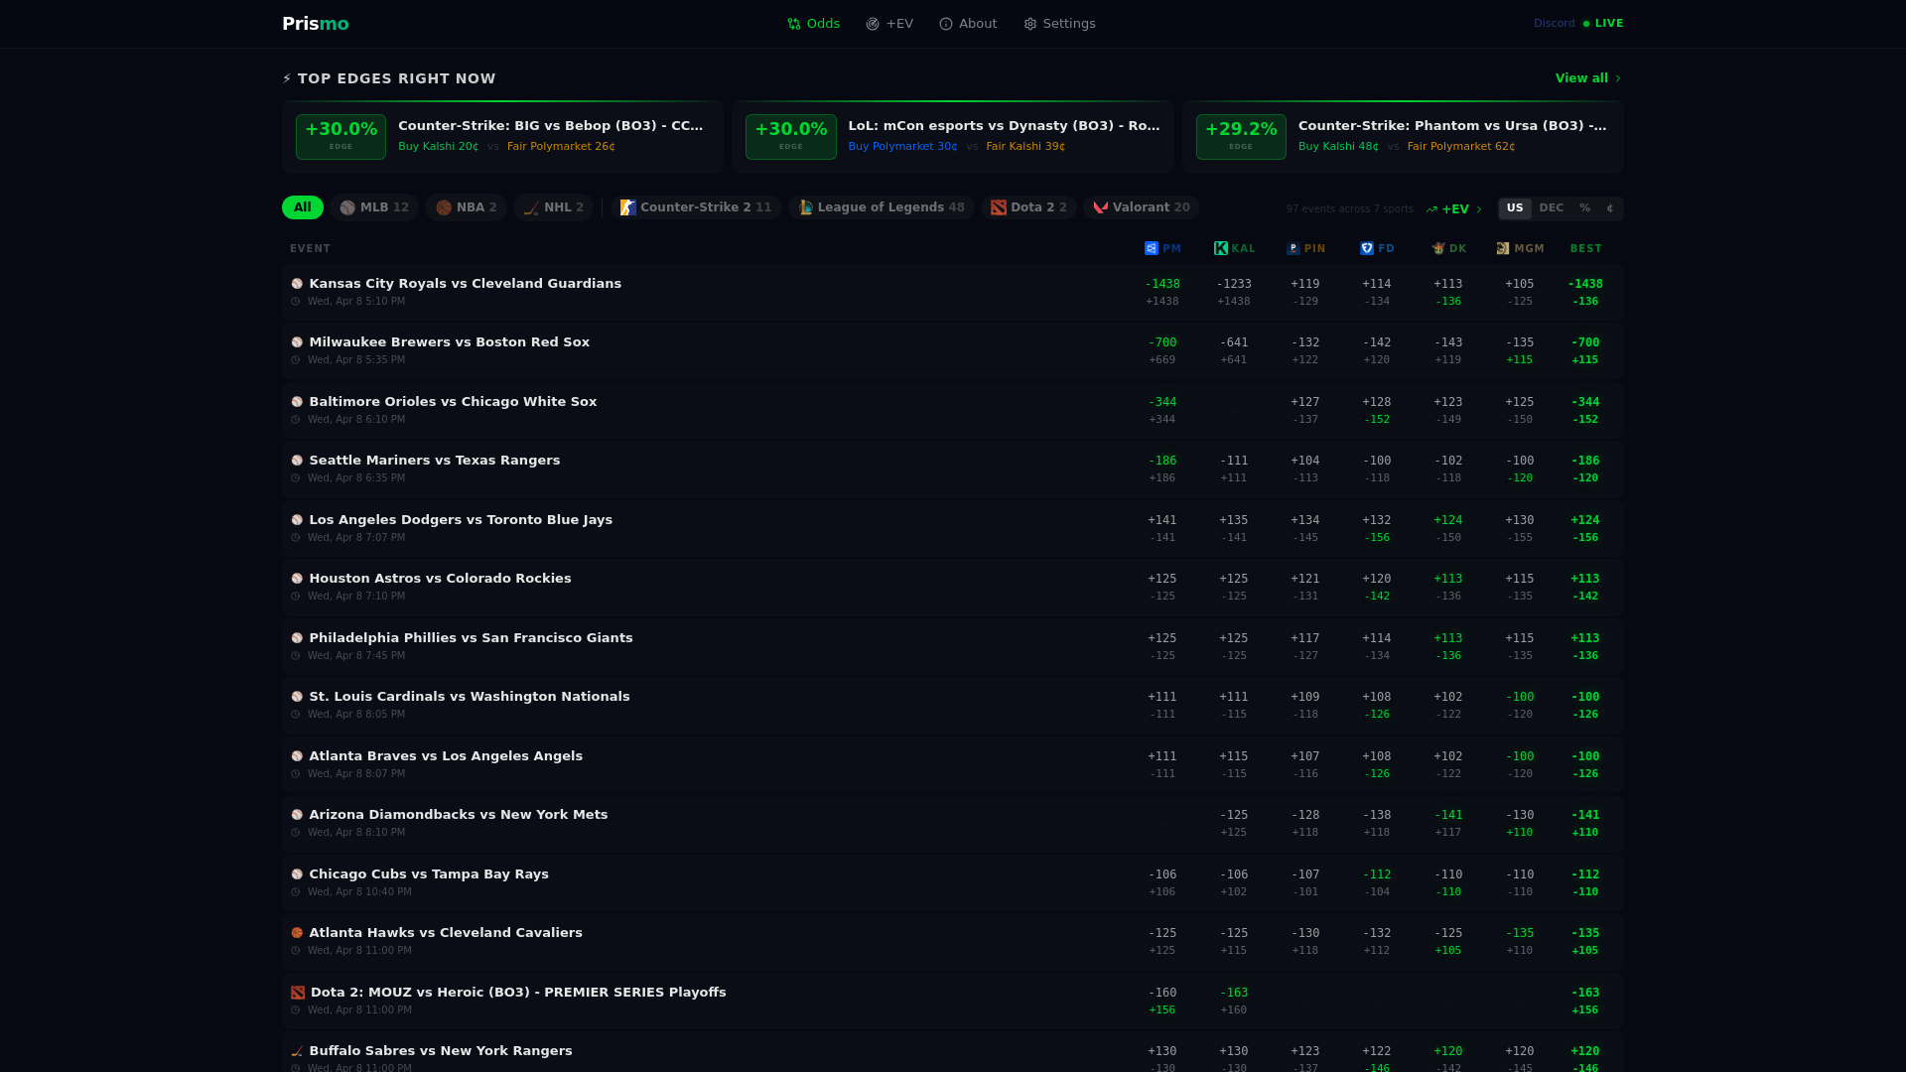Open Buffalo Sabres vs New York Rangers
Screen dimensions: 1906x1072
click(953, 1052)
